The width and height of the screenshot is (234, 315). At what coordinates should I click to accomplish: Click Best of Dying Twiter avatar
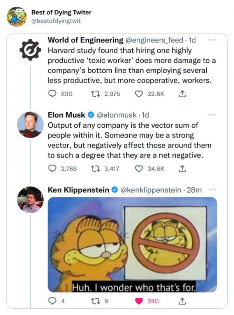(16, 16)
